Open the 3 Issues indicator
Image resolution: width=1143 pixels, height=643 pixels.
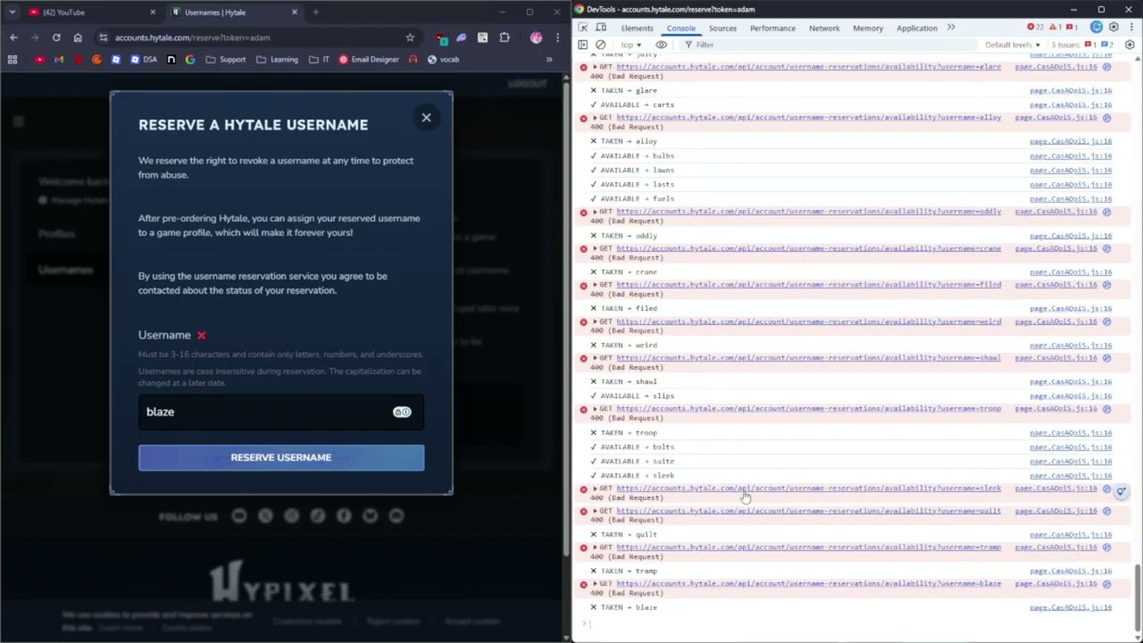(x=1081, y=45)
